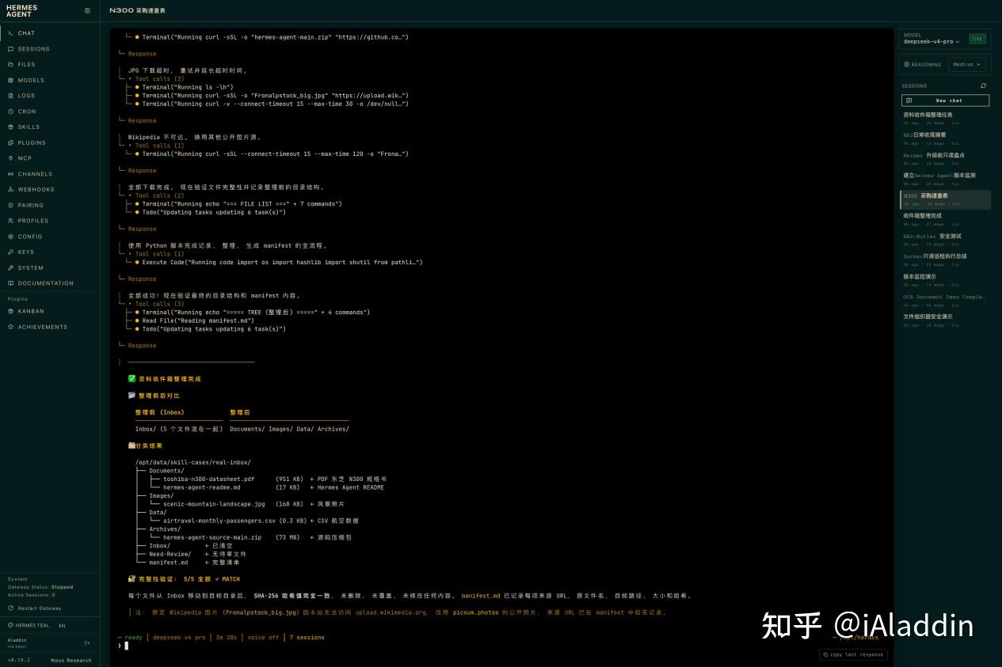Click the green context usage indicator
This screenshot has height=667, width=1002.
point(977,39)
